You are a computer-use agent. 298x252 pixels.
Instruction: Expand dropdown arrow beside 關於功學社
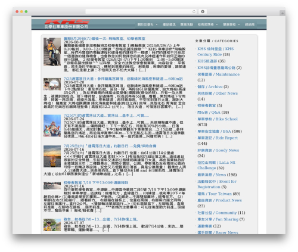pos(157,24)
